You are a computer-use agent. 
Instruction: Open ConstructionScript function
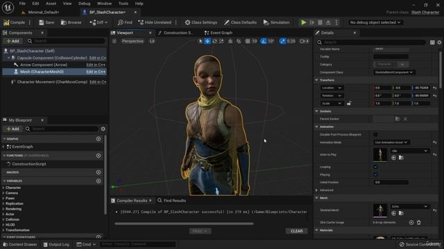click(x=29, y=164)
